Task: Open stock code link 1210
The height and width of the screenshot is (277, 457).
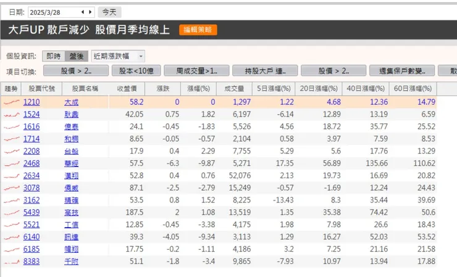Action: point(31,102)
